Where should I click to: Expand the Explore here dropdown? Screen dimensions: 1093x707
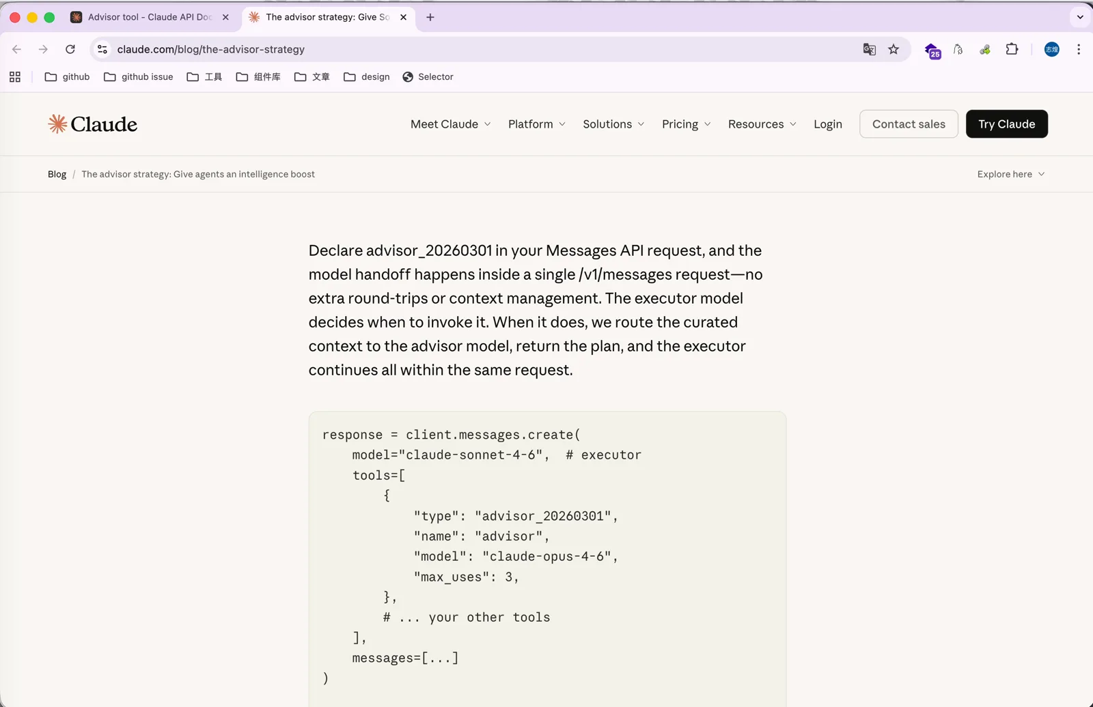click(1011, 175)
